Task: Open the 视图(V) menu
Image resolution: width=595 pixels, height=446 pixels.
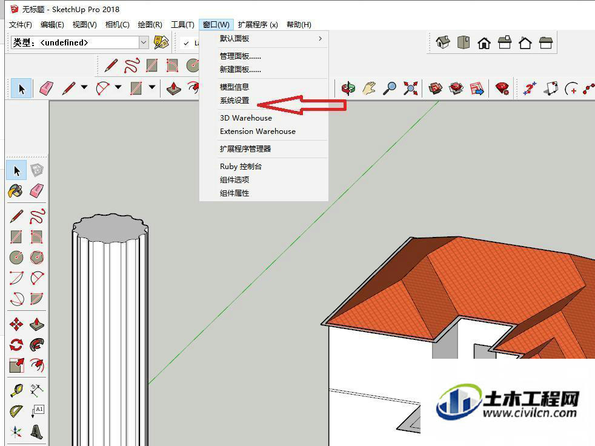Action: [x=85, y=25]
